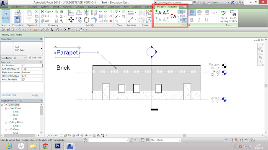Click the Check Spelling icon
This screenshot has height=150, width=268.
click(x=224, y=16)
